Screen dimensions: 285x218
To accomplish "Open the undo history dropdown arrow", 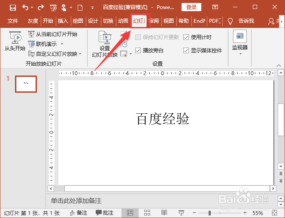I will click(32, 7).
